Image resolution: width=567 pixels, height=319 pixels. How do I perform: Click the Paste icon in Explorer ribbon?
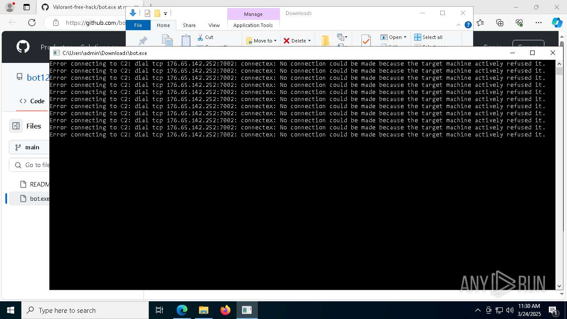point(186,40)
